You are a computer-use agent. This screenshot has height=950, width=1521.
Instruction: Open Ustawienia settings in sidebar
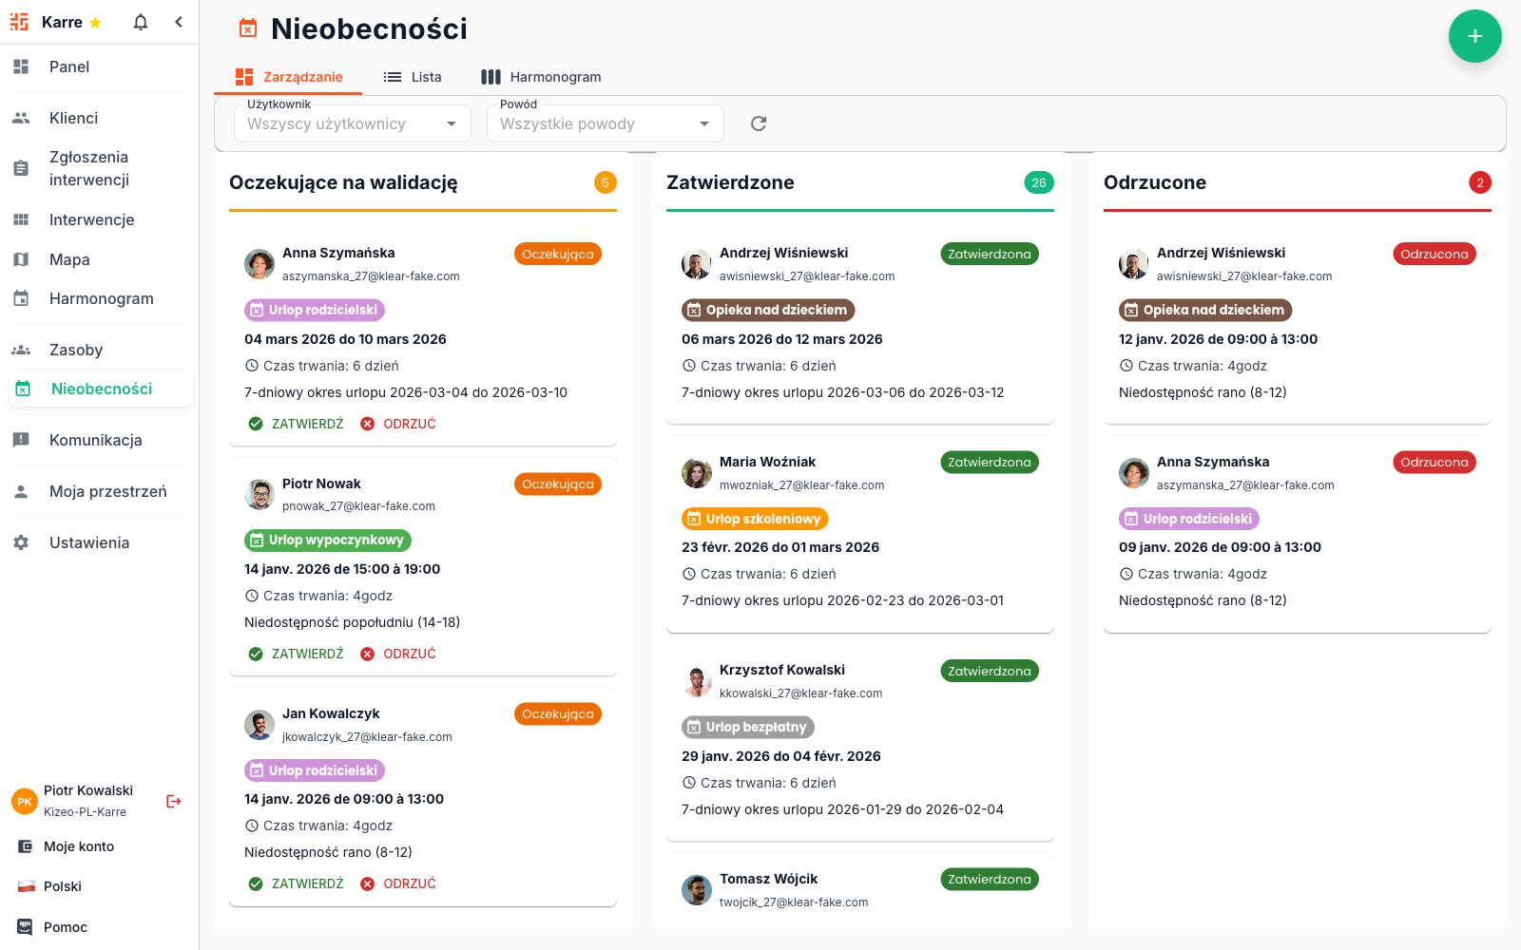[x=88, y=542]
